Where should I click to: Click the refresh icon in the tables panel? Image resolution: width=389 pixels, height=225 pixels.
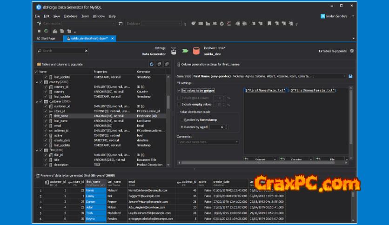(151, 64)
